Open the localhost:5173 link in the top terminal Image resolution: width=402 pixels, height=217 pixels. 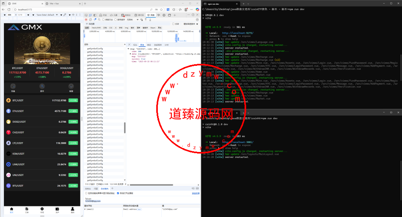238,33
